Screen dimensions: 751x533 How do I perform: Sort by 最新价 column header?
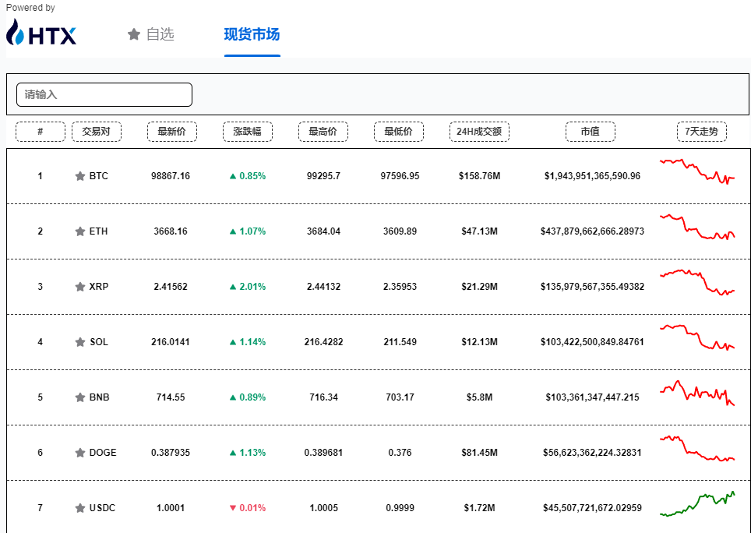point(171,132)
